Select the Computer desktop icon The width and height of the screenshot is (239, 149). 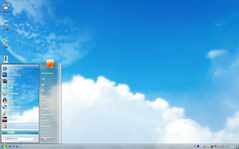pyautogui.click(x=6, y=25)
